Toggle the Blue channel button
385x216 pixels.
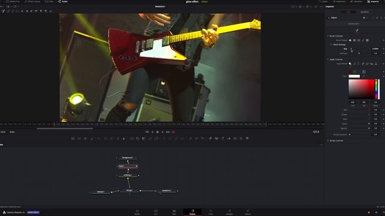click(x=359, y=72)
